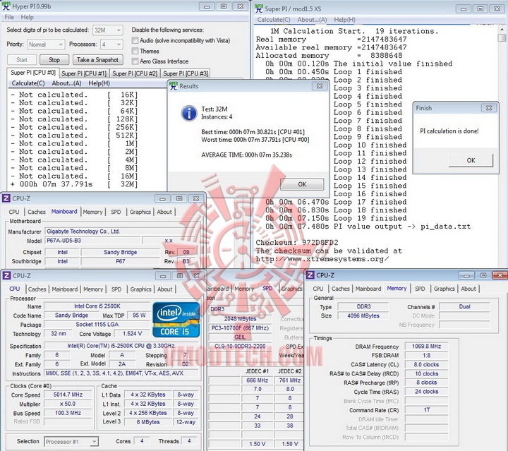Screen dimensions: 508x451
Task: Switch to Super PI [CPU #2] tab
Action: coord(135,73)
